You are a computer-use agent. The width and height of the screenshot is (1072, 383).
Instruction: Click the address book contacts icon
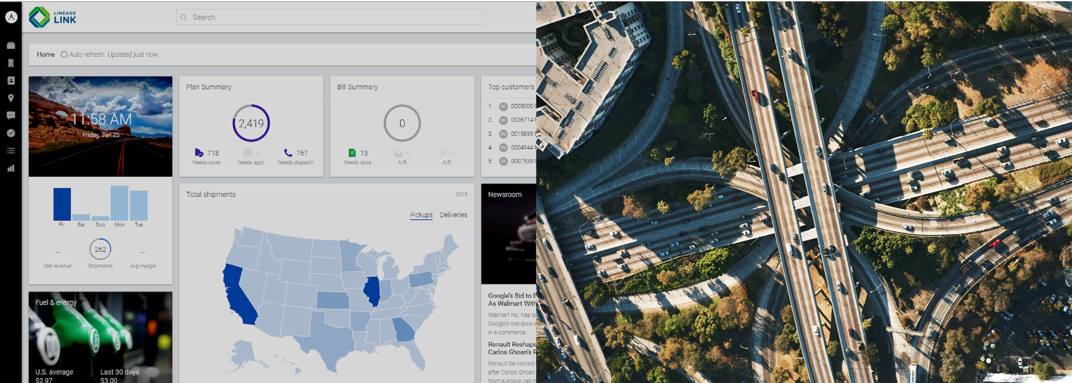(x=11, y=80)
